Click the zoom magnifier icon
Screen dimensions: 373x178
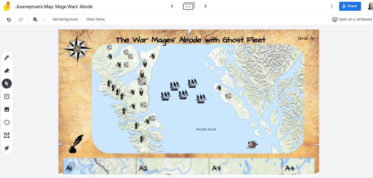35,19
